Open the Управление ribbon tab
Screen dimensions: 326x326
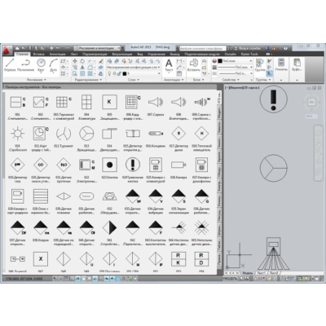[156, 55]
